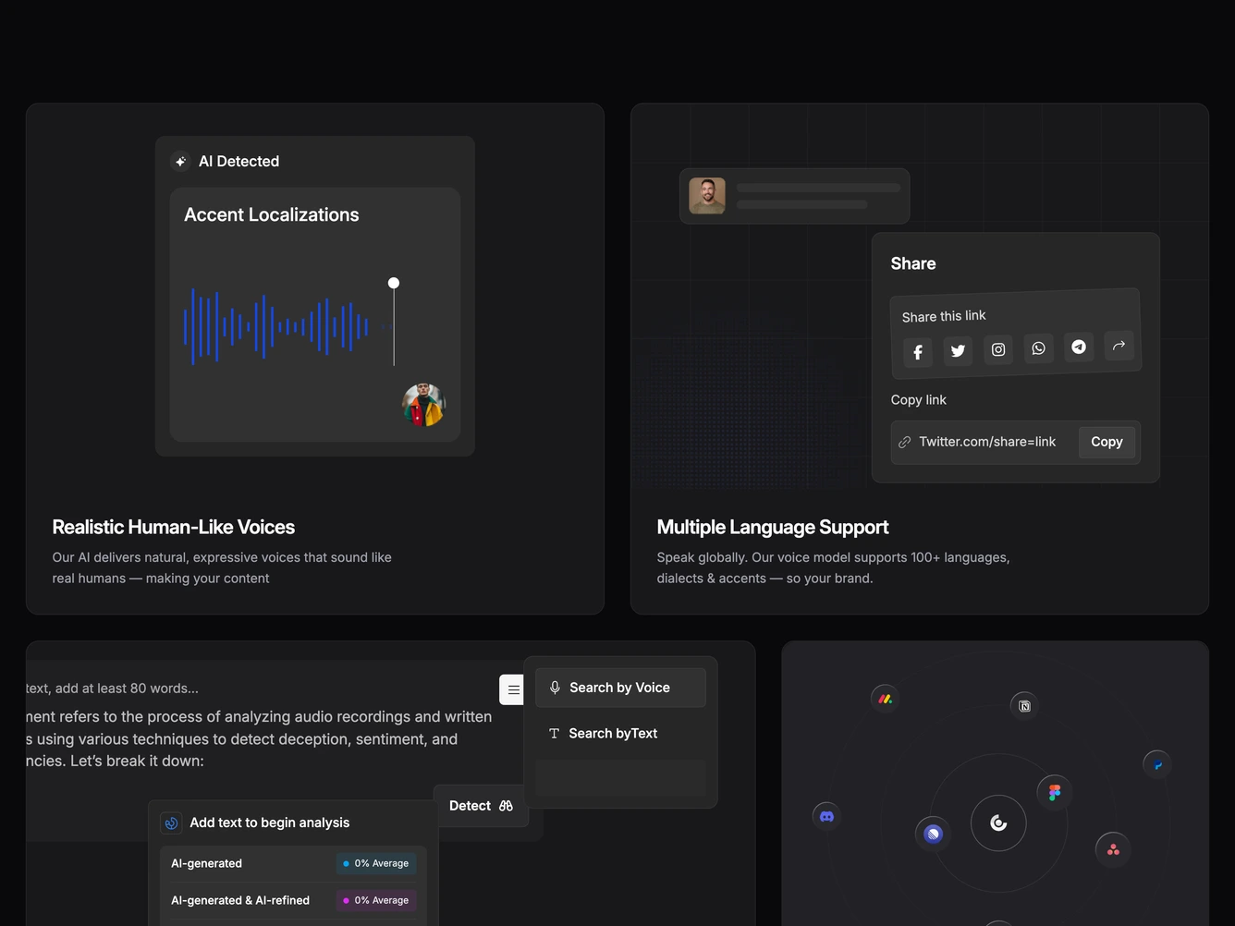Select Search by Voice option
The height and width of the screenshot is (926, 1235).
pyautogui.click(x=620, y=688)
